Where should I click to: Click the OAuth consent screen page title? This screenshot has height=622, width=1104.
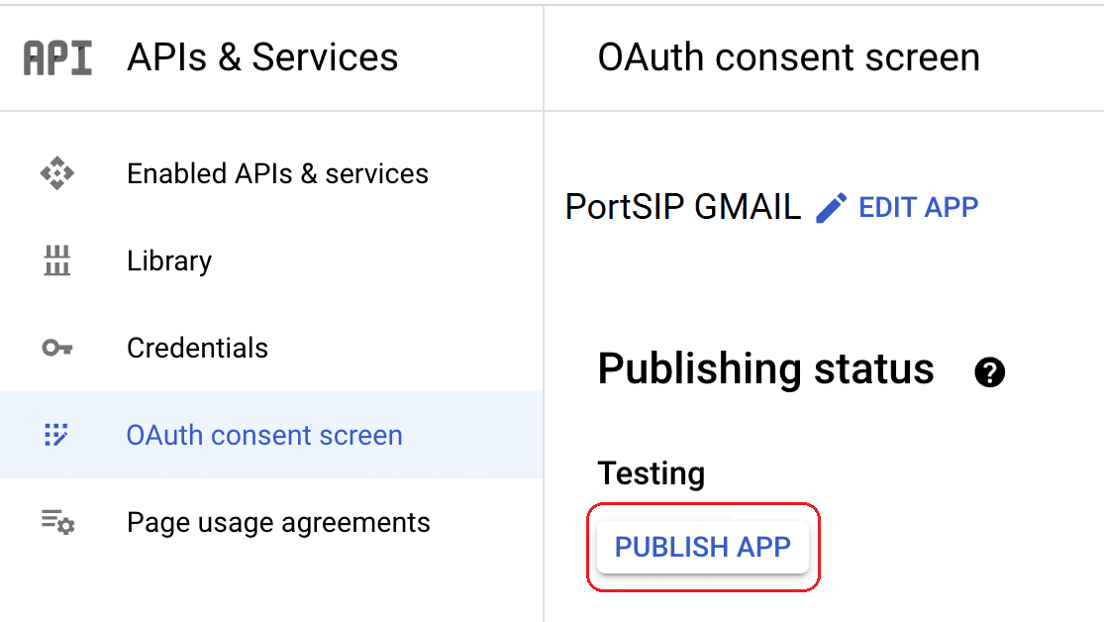click(x=788, y=58)
